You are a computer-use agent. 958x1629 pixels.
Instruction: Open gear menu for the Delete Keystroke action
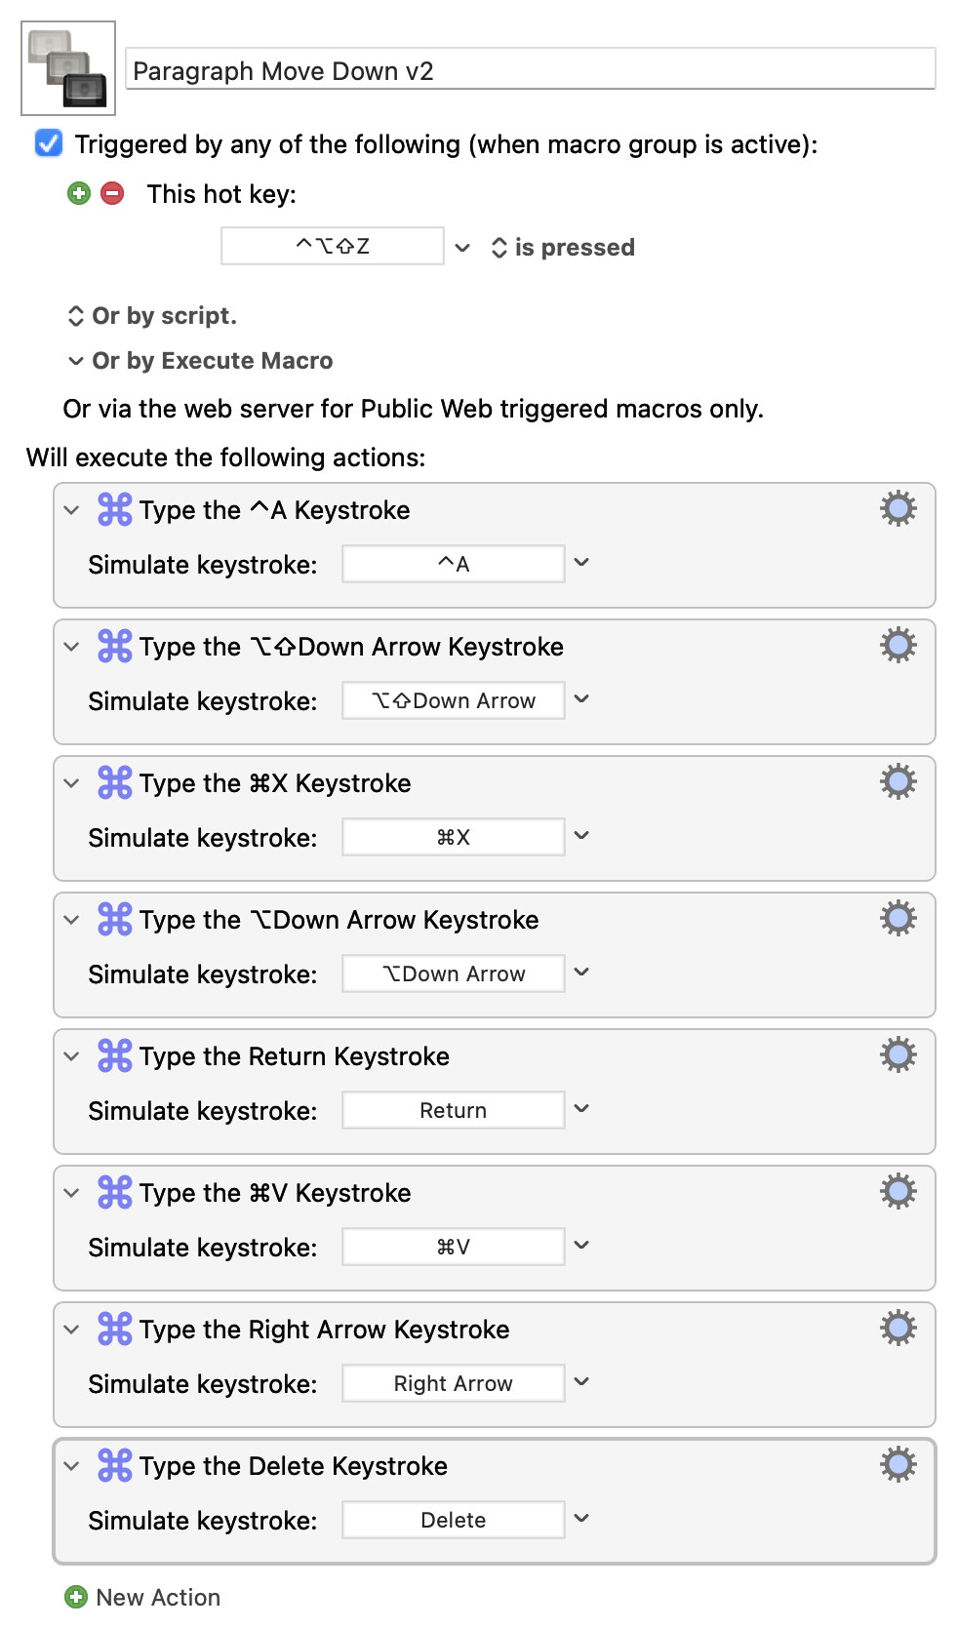pyautogui.click(x=898, y=1464)
